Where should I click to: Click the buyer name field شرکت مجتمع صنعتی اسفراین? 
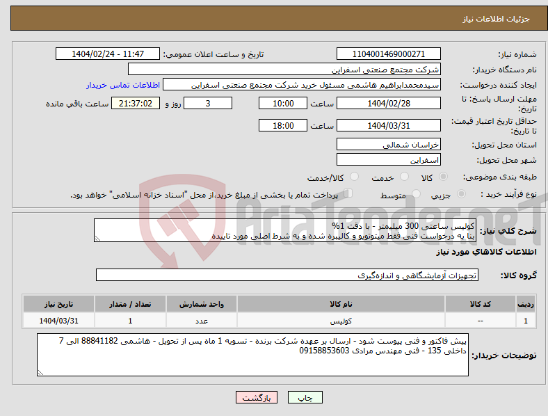tap(284, 69)
